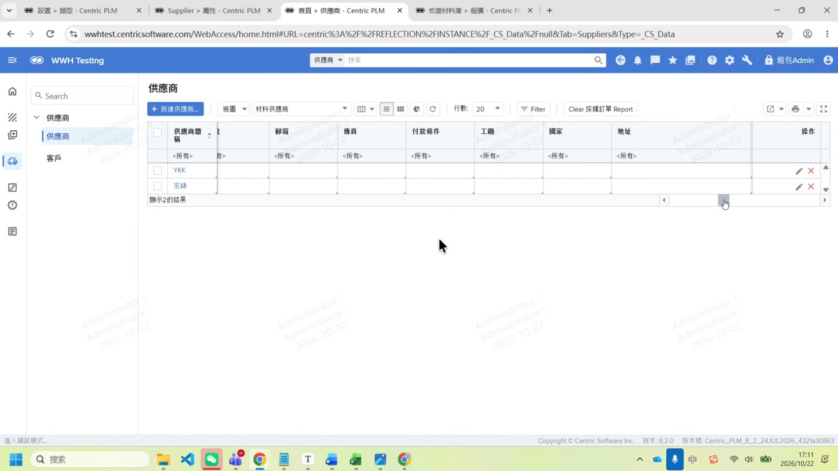Select 客戶 in the sidebar tree

coord(54,158)
